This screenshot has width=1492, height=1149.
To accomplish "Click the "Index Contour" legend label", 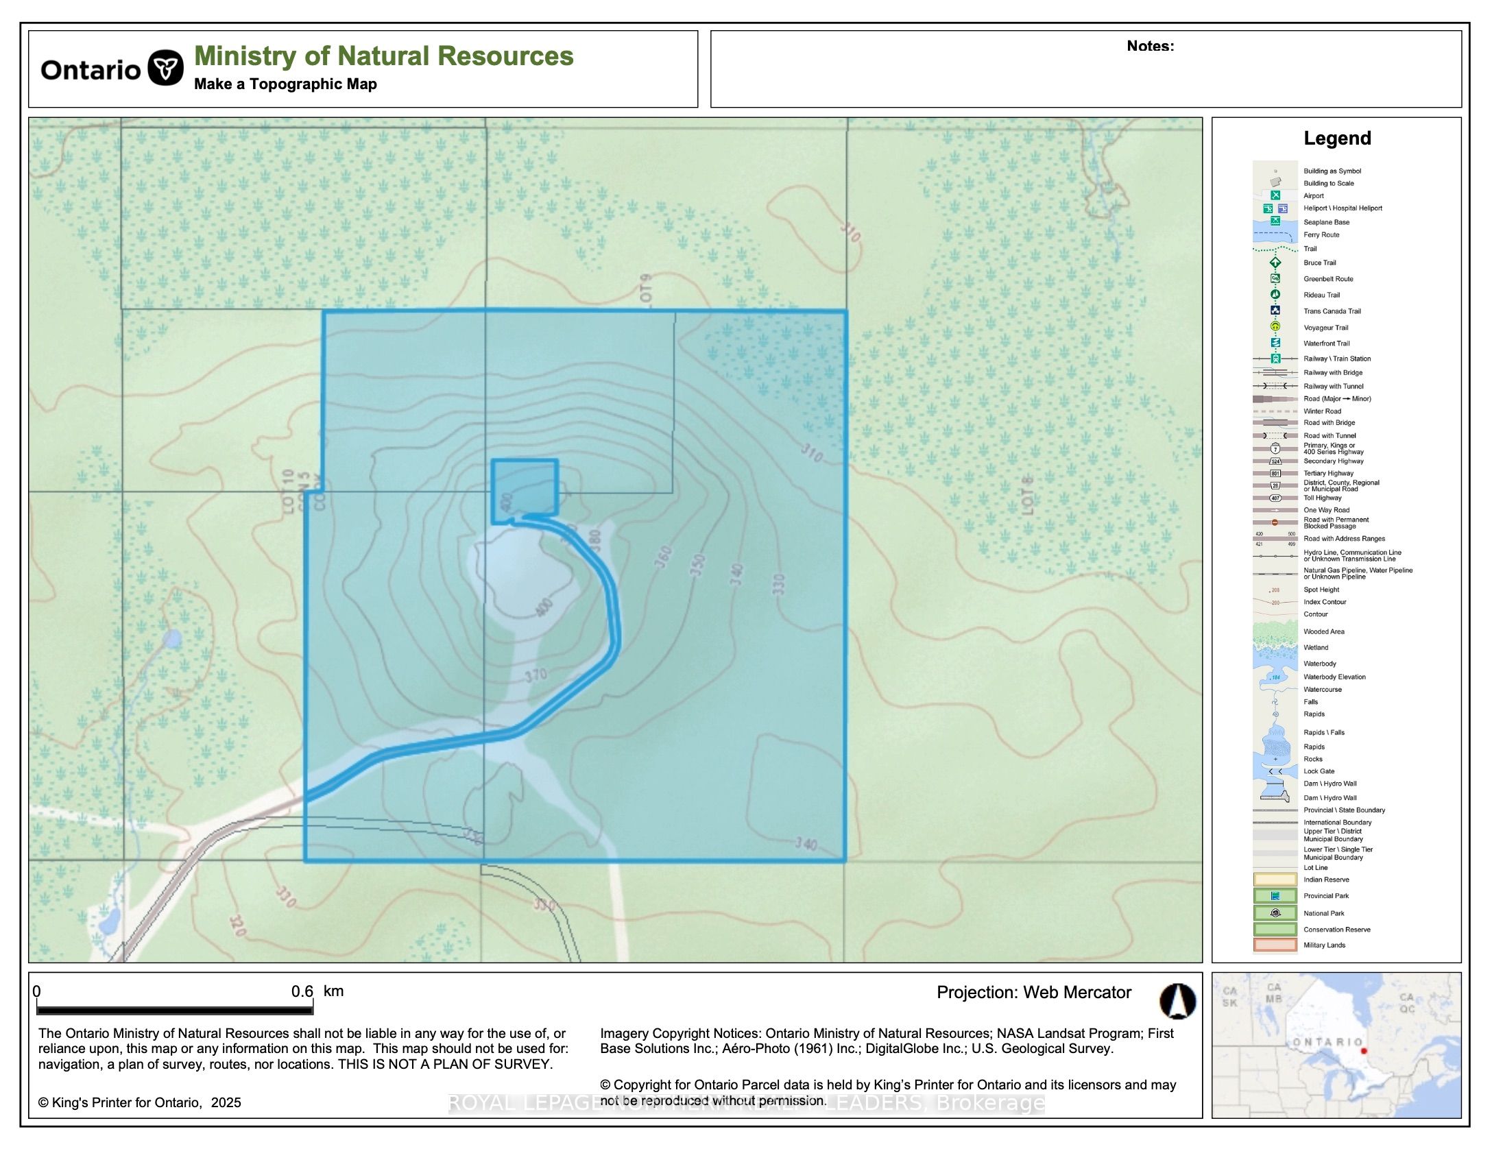I will coord(1325,602).
